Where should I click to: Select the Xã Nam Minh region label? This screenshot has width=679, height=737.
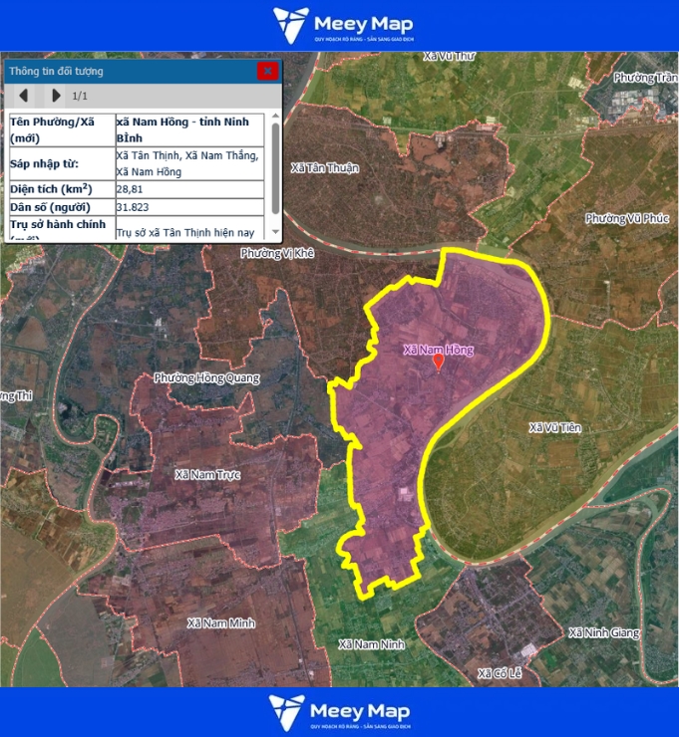click(x=221, y=622)
